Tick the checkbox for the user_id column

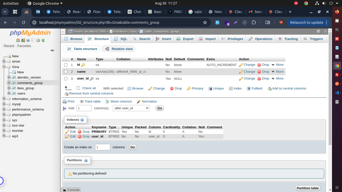click(66, 79)
